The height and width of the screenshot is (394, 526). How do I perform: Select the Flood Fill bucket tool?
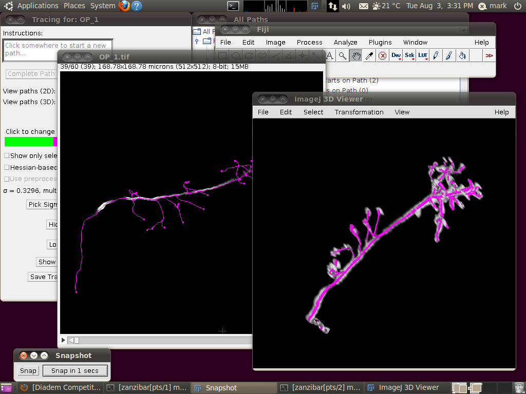point(462,55)
